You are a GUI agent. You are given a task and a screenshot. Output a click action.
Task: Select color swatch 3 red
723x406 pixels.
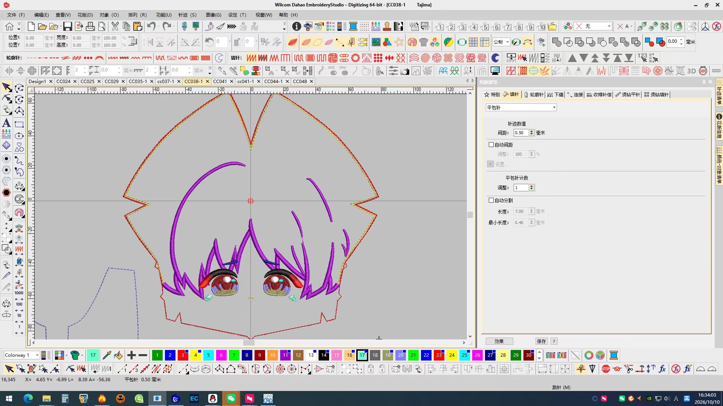183,355
